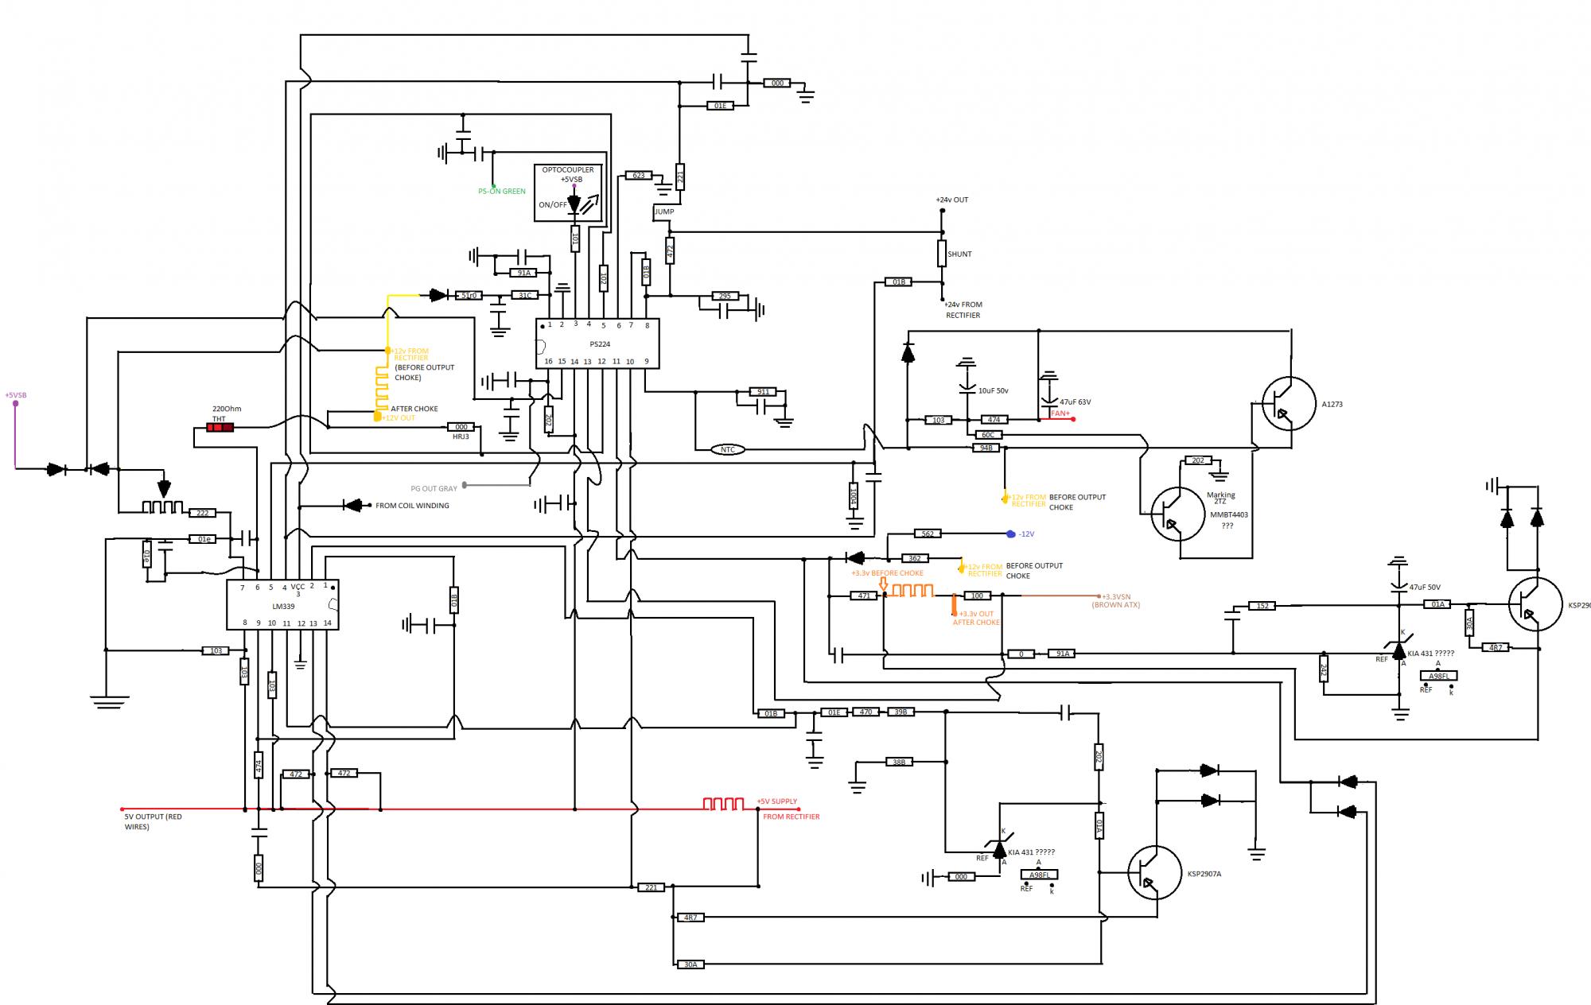This screenshot has height=1005, width=1591.
Task: Click the orange 3.3v choke coil
Action: click(912, 591)
